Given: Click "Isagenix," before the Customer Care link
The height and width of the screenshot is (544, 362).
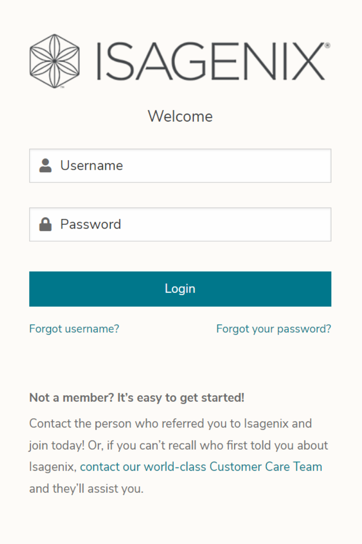Looking at the screenshot, I should coord(52,467).
